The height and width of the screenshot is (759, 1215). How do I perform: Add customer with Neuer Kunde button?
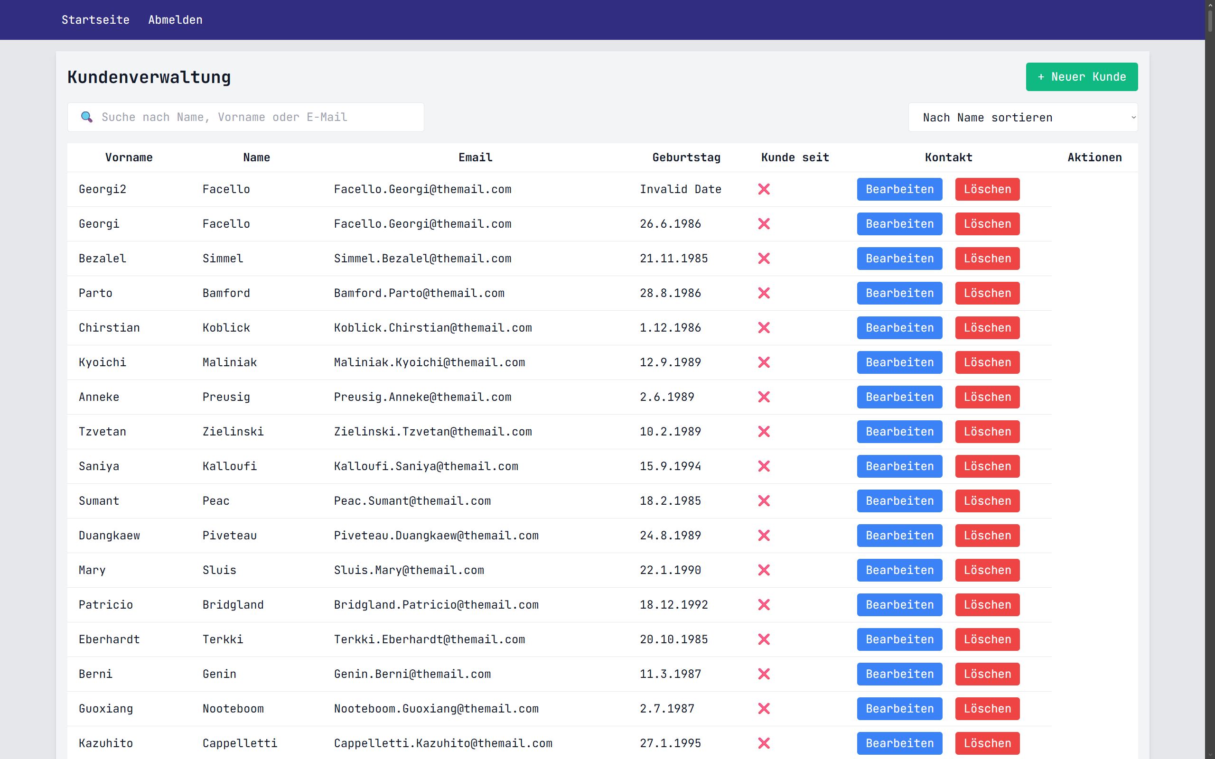(x=1082, y=77)
